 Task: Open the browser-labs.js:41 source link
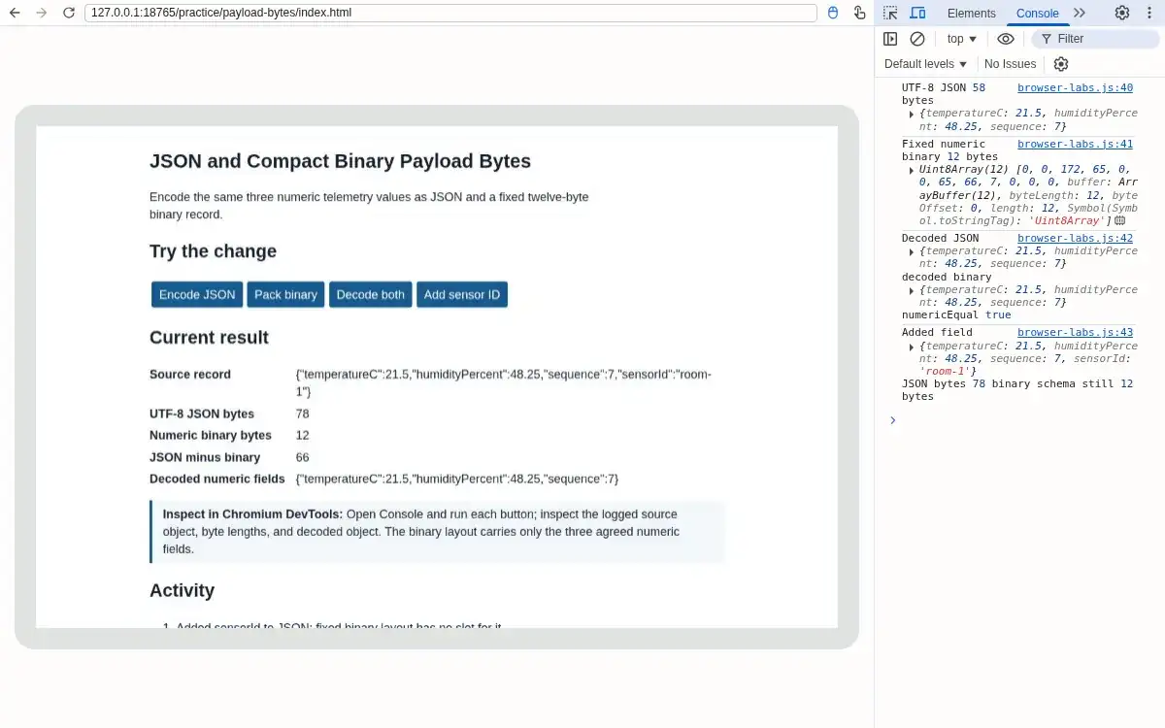point(1075,144)
